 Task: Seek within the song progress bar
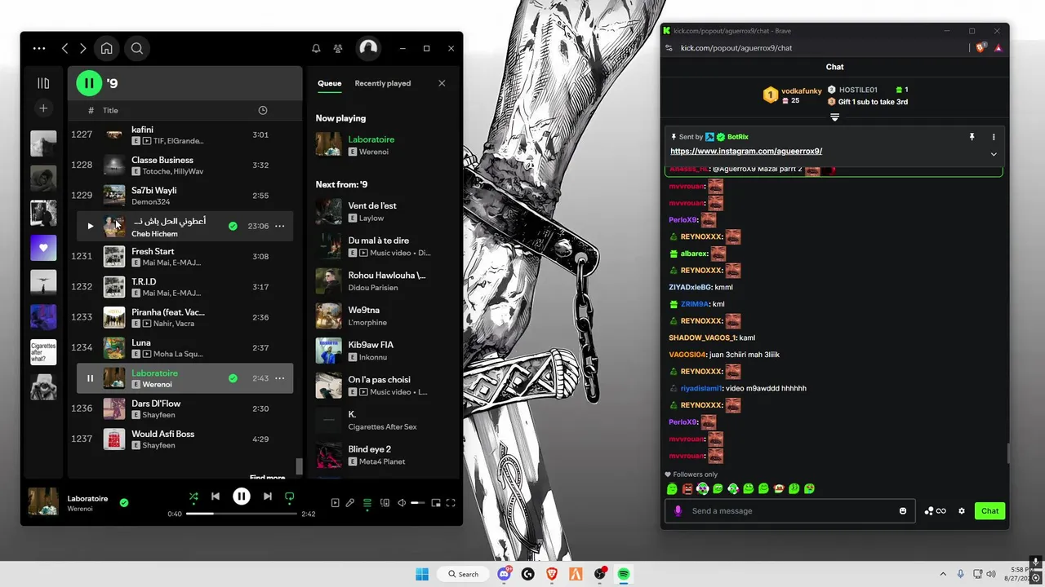click(x=242, y=514)
